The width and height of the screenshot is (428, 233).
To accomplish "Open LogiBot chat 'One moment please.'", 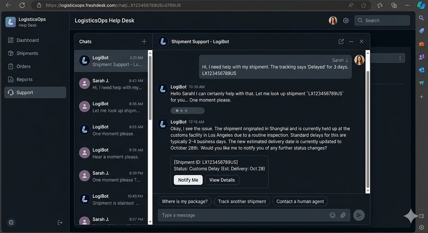I will tap(111, 130).
